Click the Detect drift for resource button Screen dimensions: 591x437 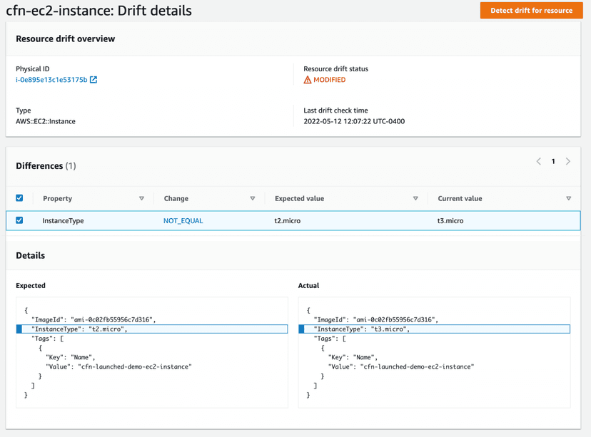(x=531, y=11)
